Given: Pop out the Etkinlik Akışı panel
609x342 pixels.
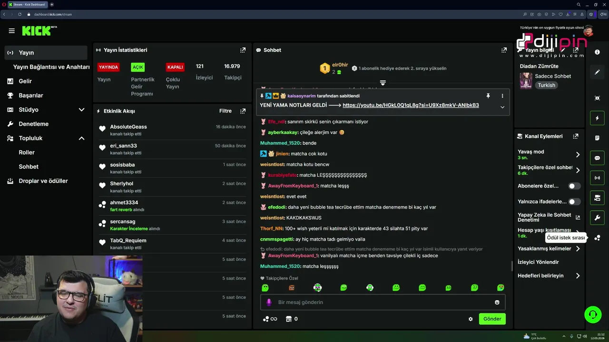Looking at the screenshot, I should (x=243, y=111).
